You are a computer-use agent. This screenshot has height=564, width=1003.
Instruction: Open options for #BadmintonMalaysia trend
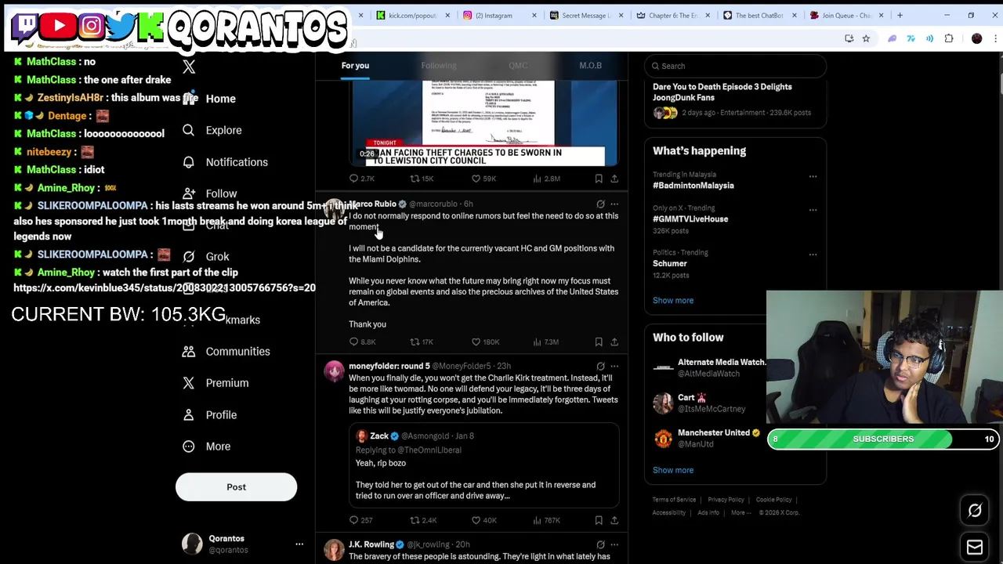(x=813, y=176)
